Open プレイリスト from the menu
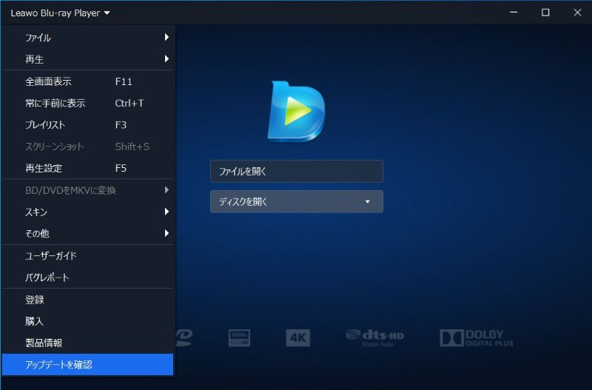Screen dimensions: 592x390 pos(87,125)
